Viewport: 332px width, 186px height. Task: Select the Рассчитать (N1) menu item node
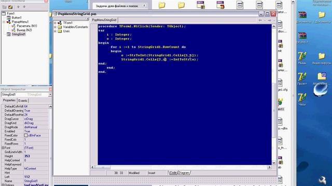click(x=27, y=26)
